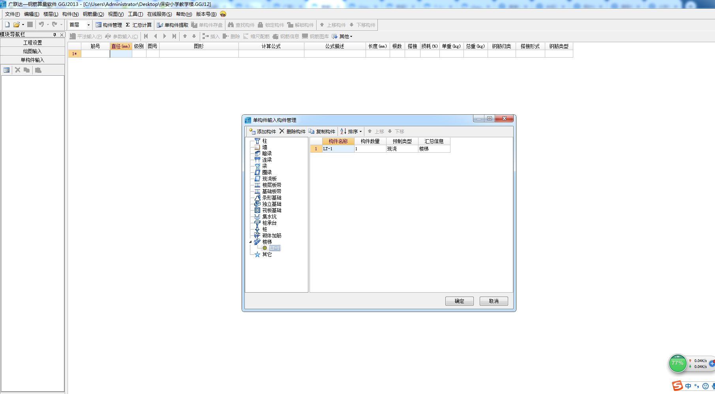
Task: Select the 楼层板带 node in the tree
Action: pyautogui.click(x=272, y=185)
